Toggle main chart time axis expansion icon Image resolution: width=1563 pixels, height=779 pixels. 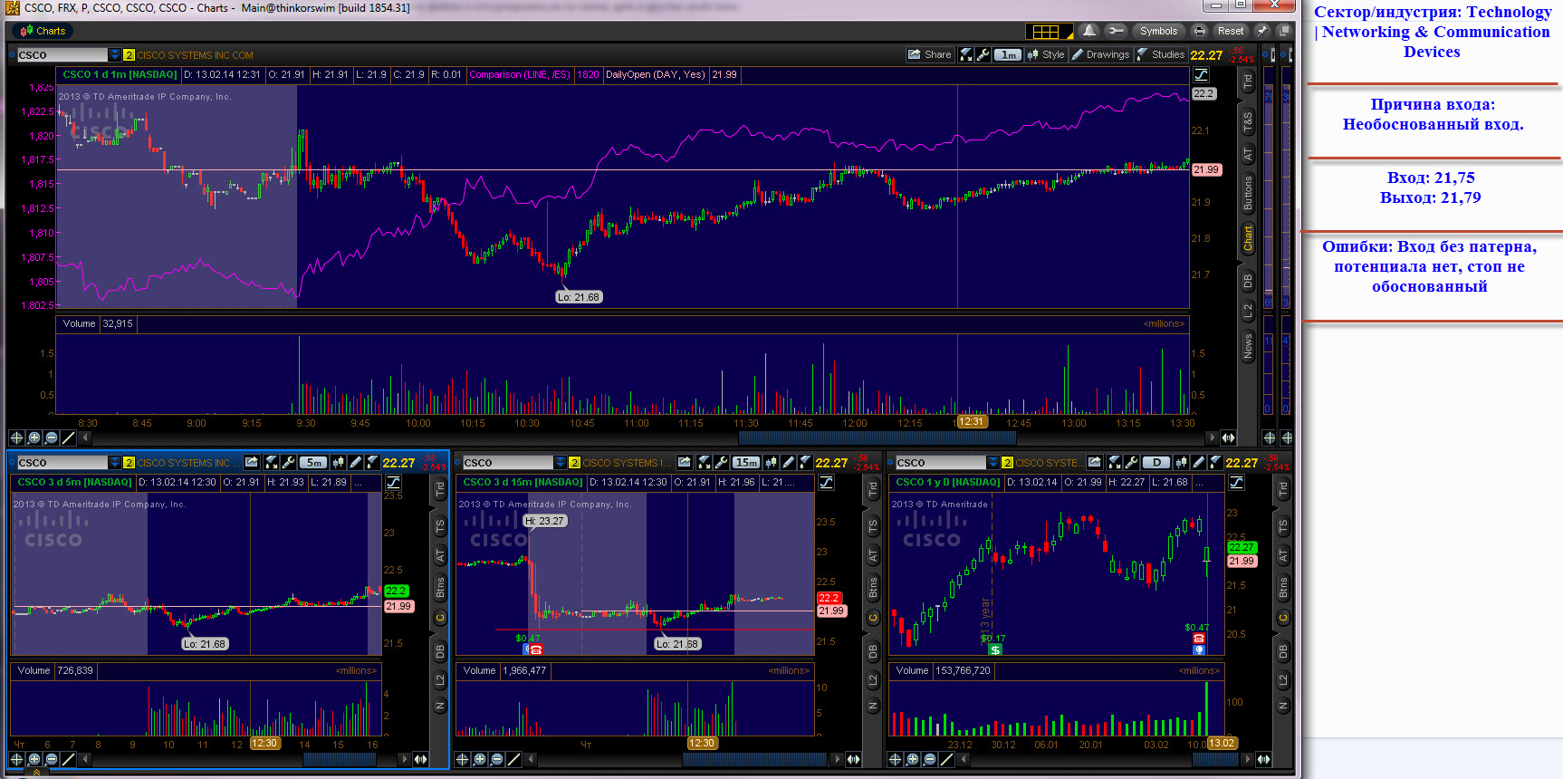click(x=1228, y=438)
